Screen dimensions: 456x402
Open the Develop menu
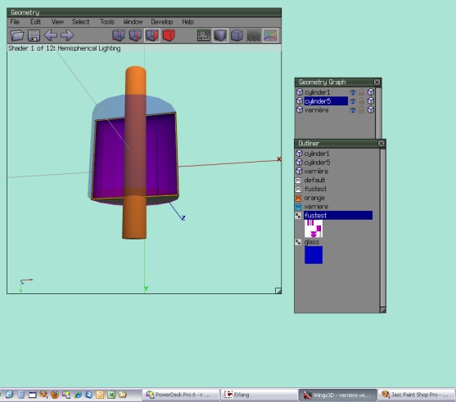point(162,22)
